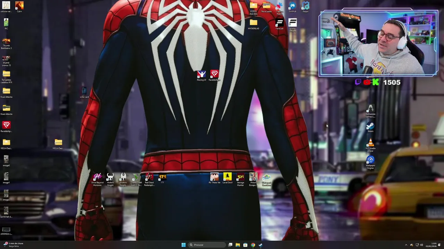Launch the Fanatec Control shortcut

click(292, 26)
